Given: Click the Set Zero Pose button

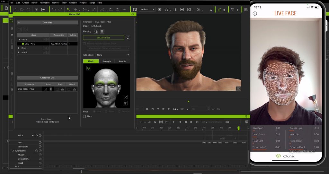Looking at the screenshot, I should [103, 38].
